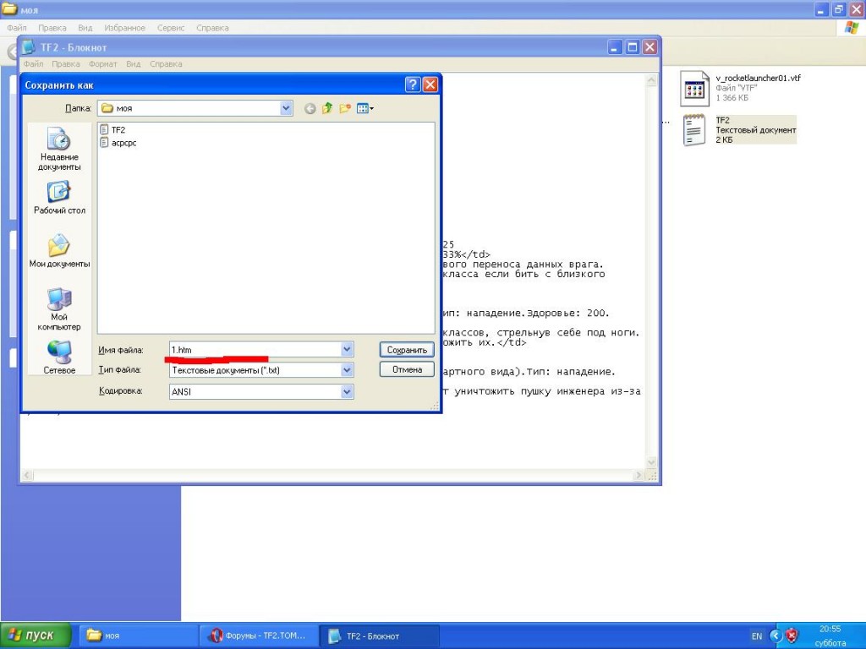
Task: Expand the file name history dropdown
Action: (x=347, y=349)
